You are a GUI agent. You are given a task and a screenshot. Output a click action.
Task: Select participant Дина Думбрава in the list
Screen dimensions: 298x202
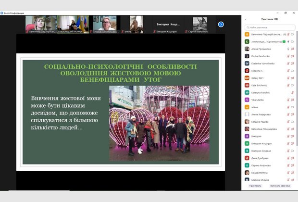tap(263, 158)
